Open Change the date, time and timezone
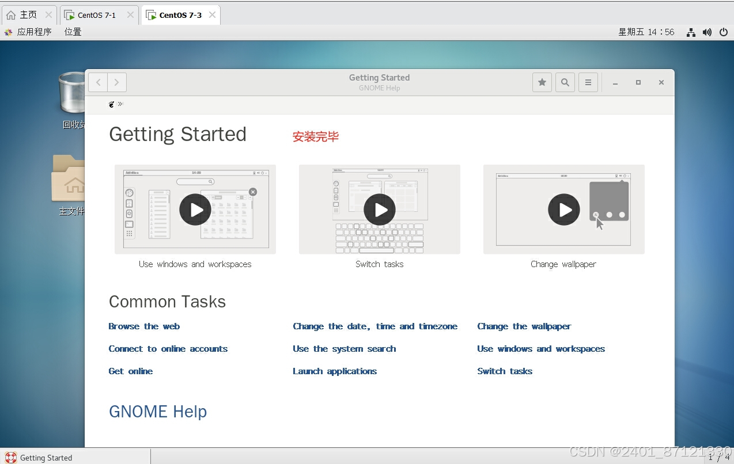The height and width of the screenshot is (464, 734). pos(375,326)
